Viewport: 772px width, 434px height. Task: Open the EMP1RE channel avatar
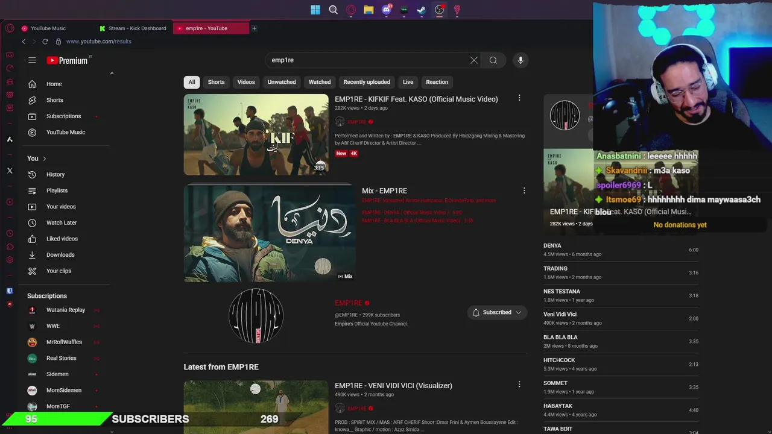(256, 315)
